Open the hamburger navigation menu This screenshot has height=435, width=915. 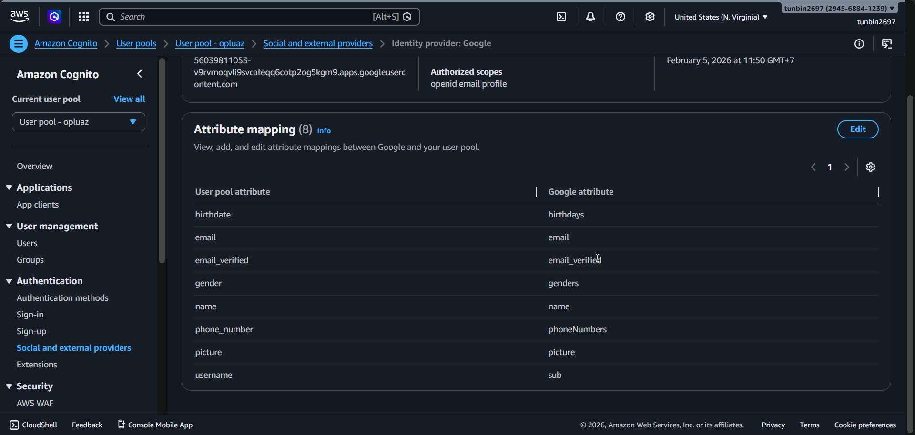pyautogui.click(x=18, y=43)
